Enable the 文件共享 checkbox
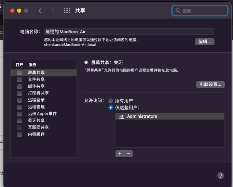This screenshot has height=187, width=233. point(19,79)
